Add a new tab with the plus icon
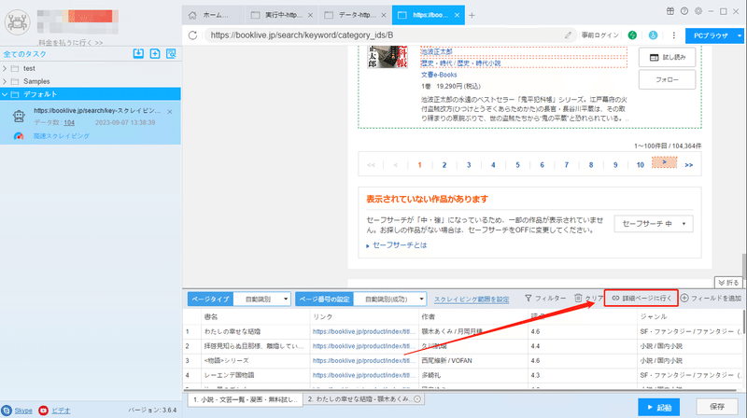This screenshot has width=747, height=418. [472, 15]
